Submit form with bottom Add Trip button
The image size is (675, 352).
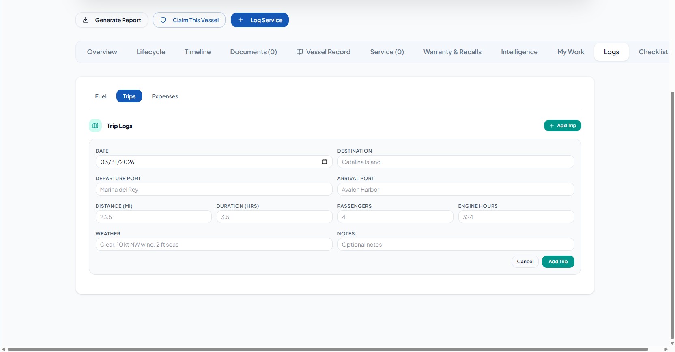coord(558,262)
